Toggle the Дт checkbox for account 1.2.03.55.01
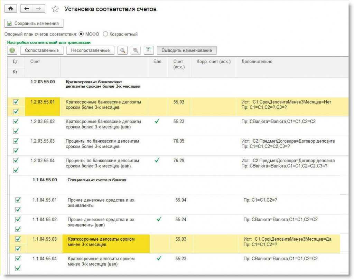This screenshot has width=354, height=280. click(16, 102)
